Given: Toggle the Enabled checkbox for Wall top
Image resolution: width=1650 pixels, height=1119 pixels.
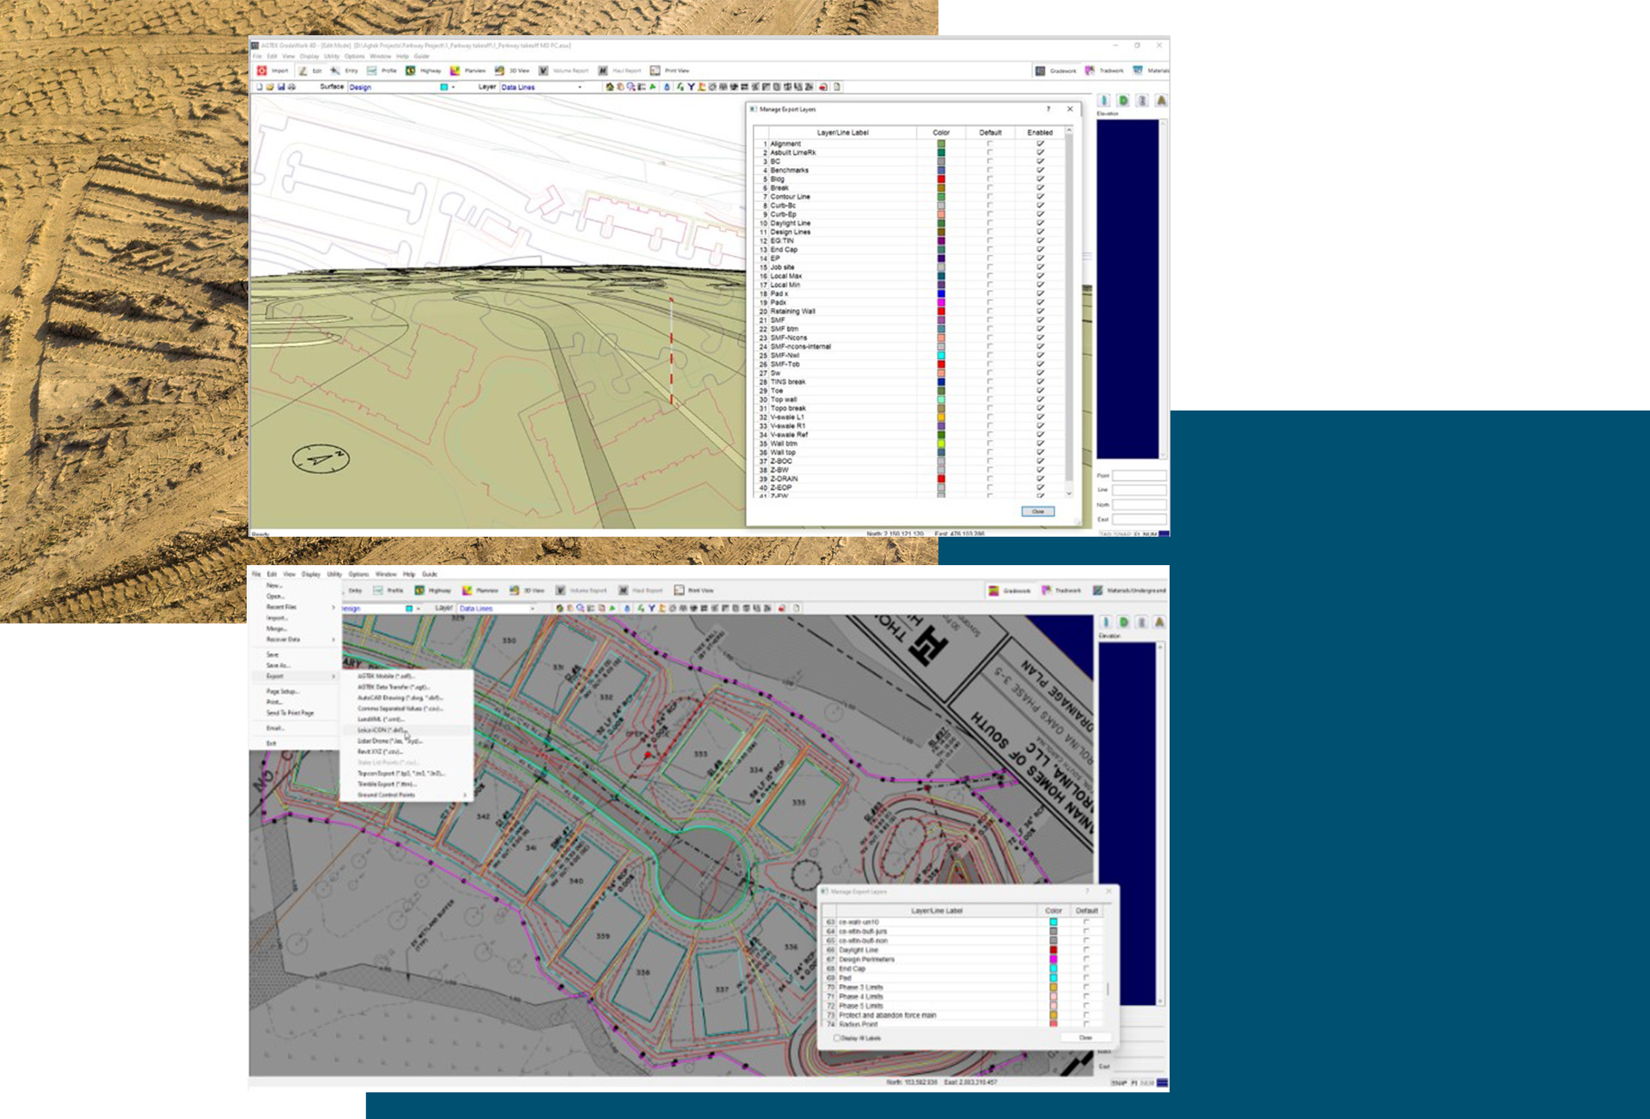Looking at the screenshot, I should (1040, 452).
